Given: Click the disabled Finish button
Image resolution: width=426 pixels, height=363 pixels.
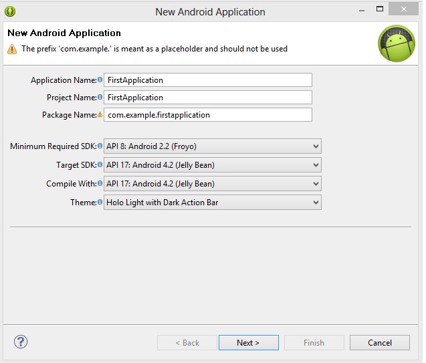Looking at the screenshot, I should [314, 343].
